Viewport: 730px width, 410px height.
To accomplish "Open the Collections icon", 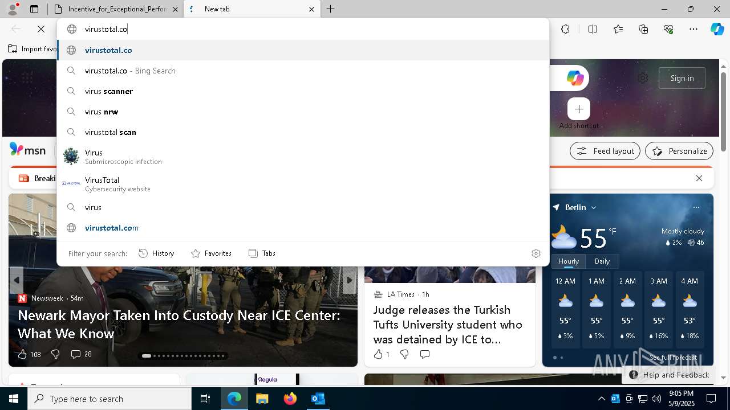I will pyautogui.click(x=643, y=29).
